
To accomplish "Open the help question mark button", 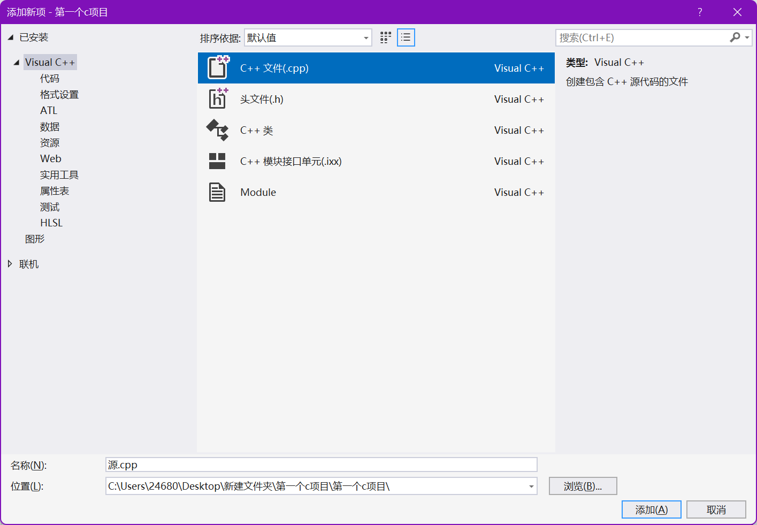I will (x=700, y=12).
